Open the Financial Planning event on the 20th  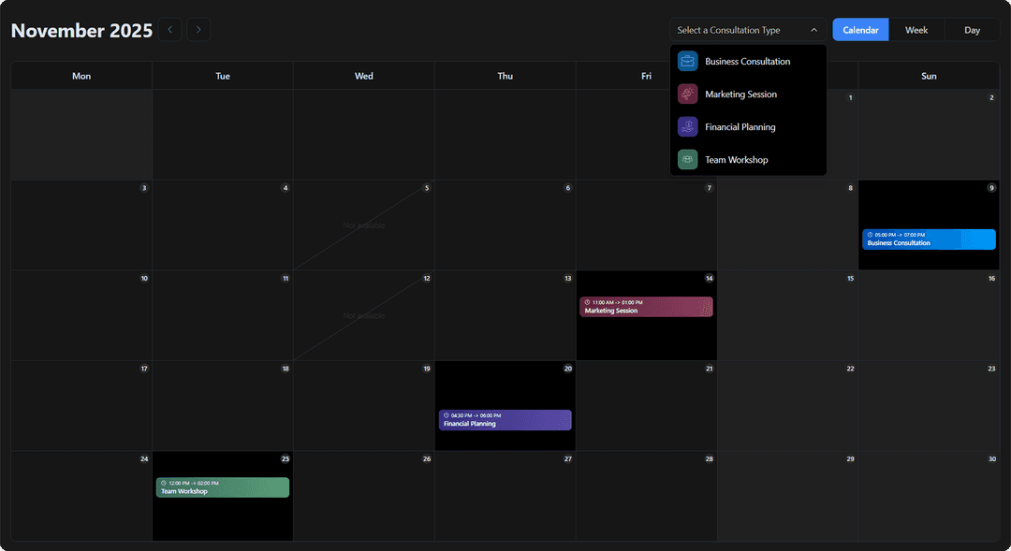(x=505, y=420)
